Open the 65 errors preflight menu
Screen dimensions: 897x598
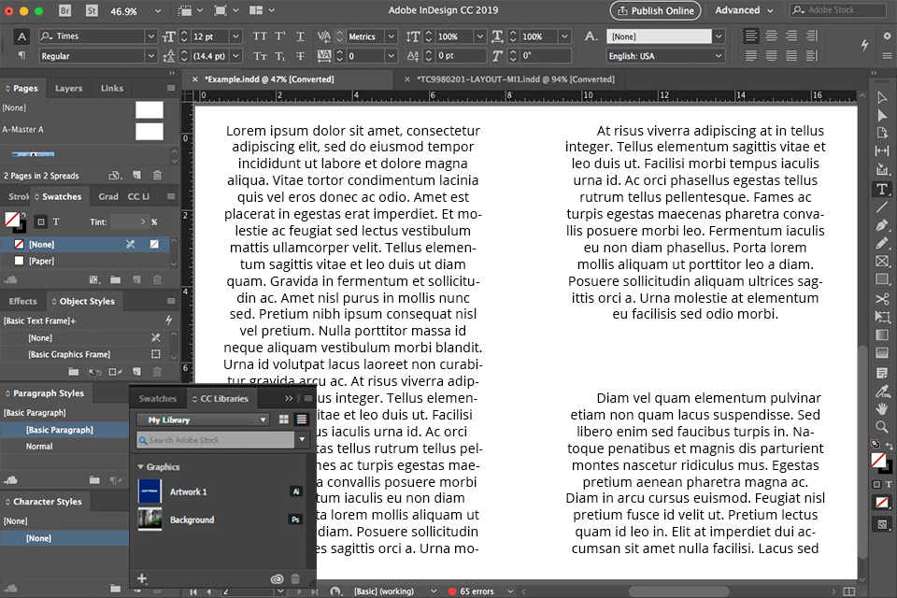(x=477, y=591)
